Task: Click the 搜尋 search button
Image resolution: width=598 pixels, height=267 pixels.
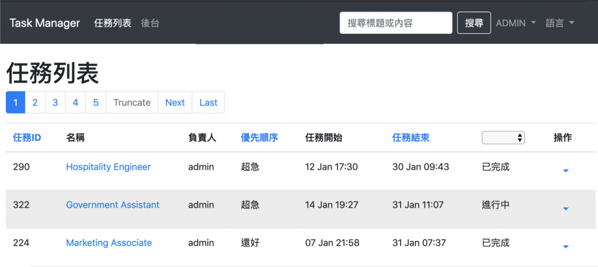Action: 474,23
